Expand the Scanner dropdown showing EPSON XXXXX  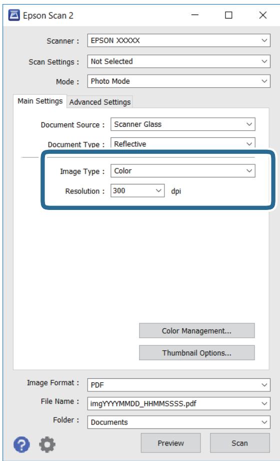coord(178,41)
